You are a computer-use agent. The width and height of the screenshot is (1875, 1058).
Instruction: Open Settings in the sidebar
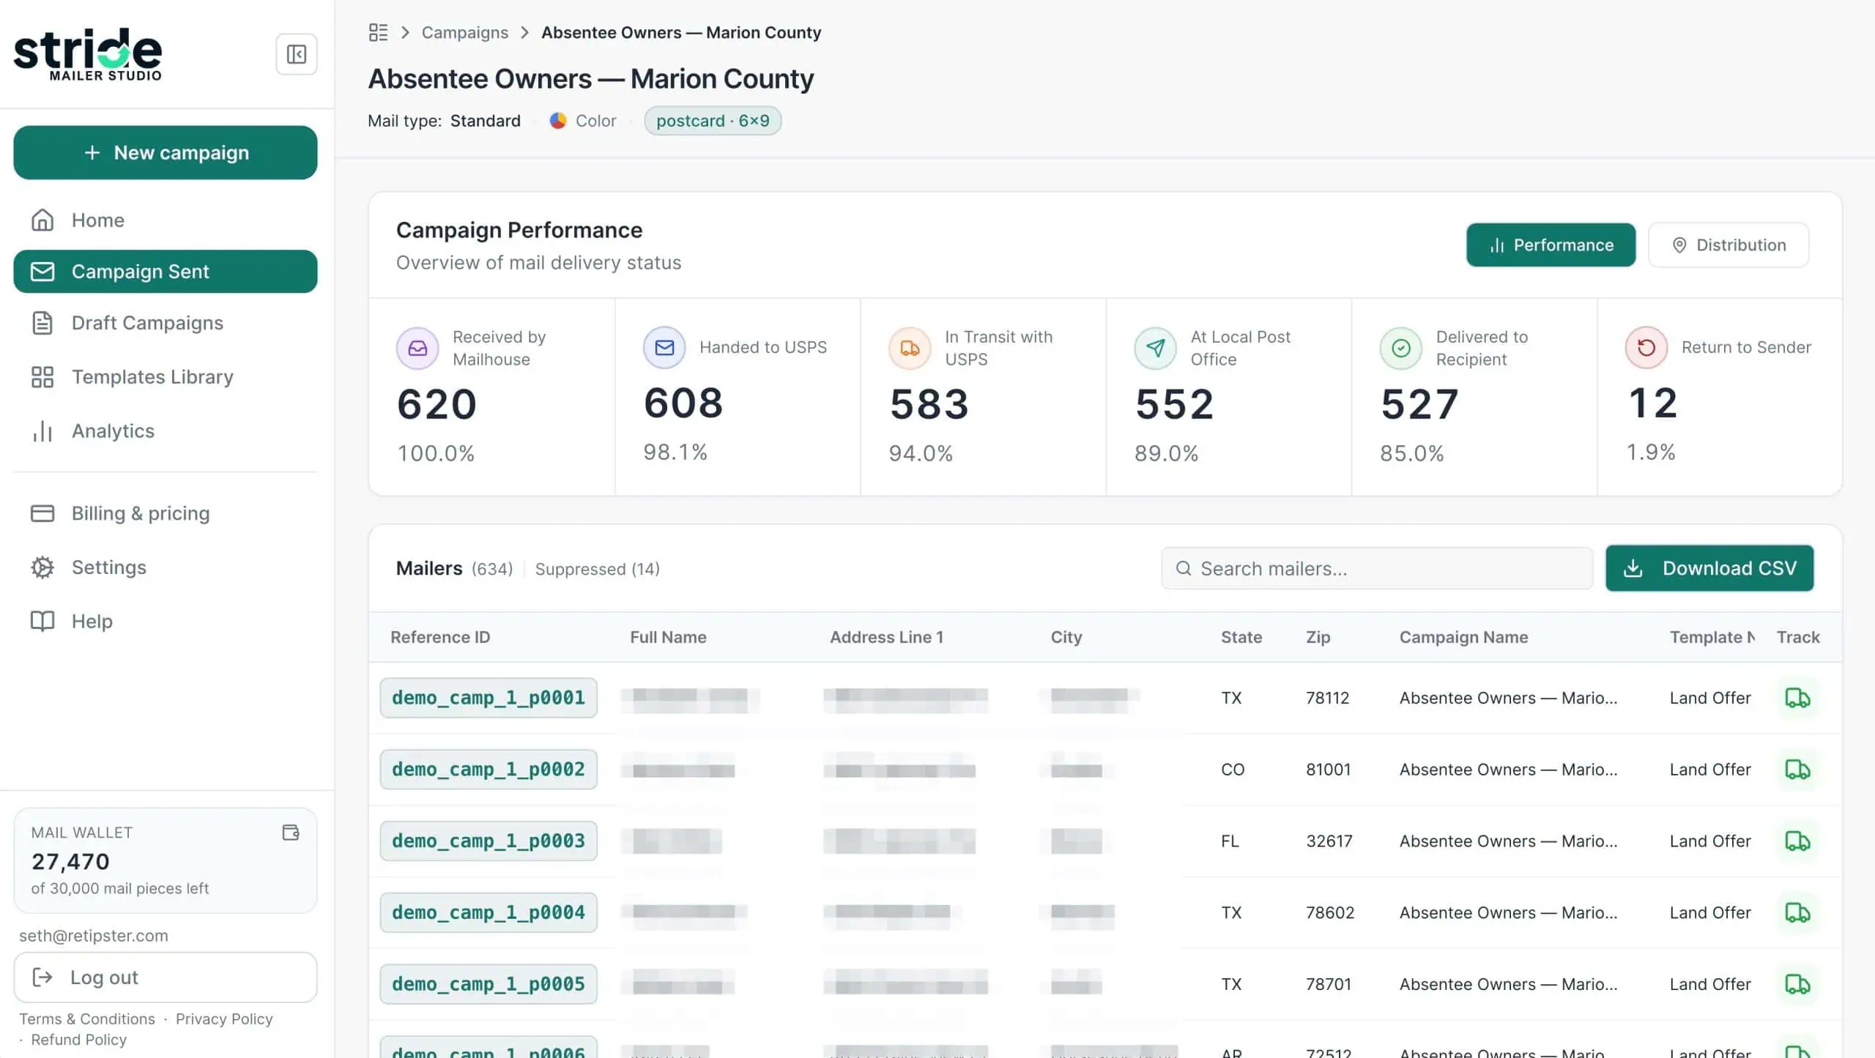point(166,567)
